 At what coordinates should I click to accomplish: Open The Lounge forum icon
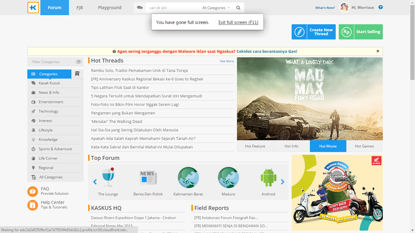coord(108,177)
